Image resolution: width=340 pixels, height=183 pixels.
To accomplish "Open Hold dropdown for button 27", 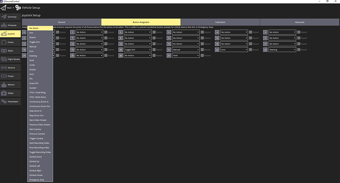I will [186, 55].
